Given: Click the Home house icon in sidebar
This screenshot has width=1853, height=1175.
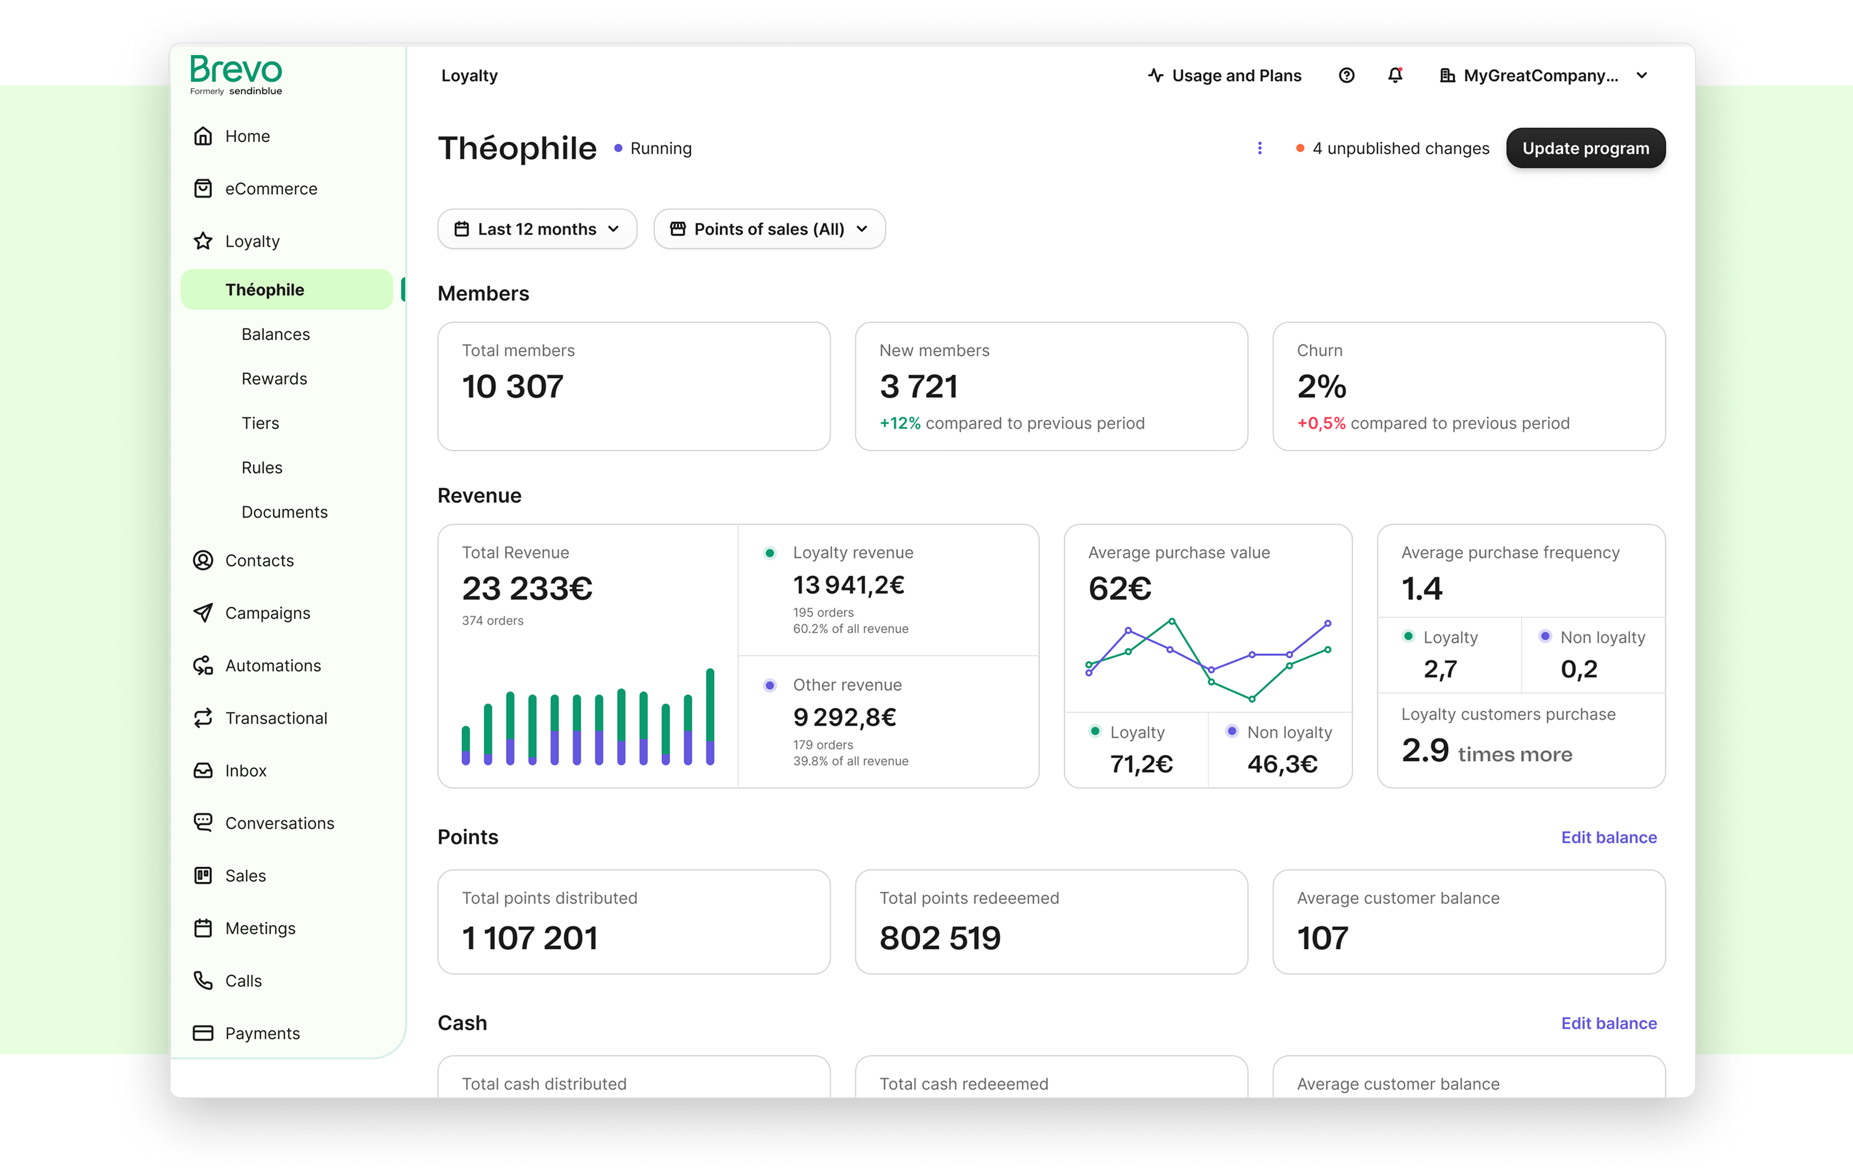Looking at the screenshot, I should point(202,136).
